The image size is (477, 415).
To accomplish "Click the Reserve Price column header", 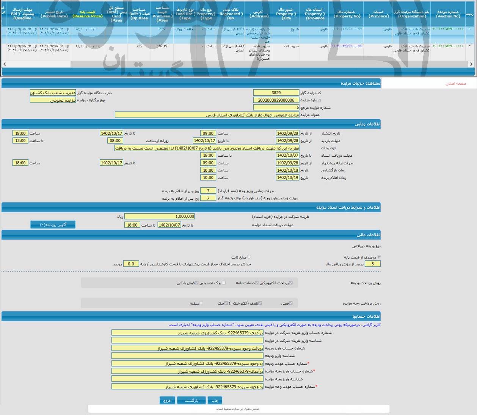I will [x=88, y=14].
